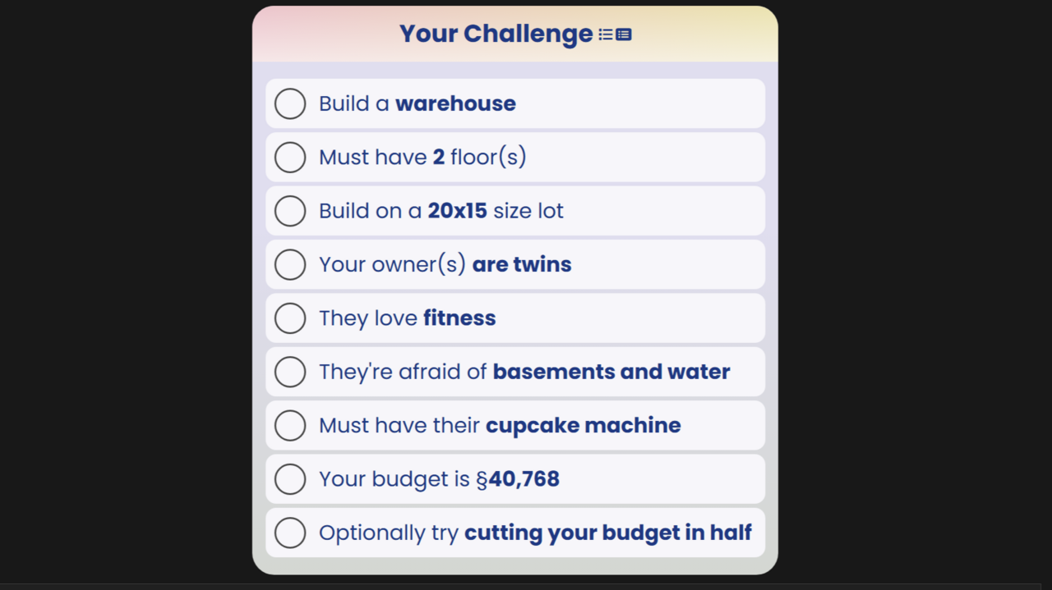The image size is (1052, 590).
Task: Click the boxed list icon in header
Action: point(624,34)
